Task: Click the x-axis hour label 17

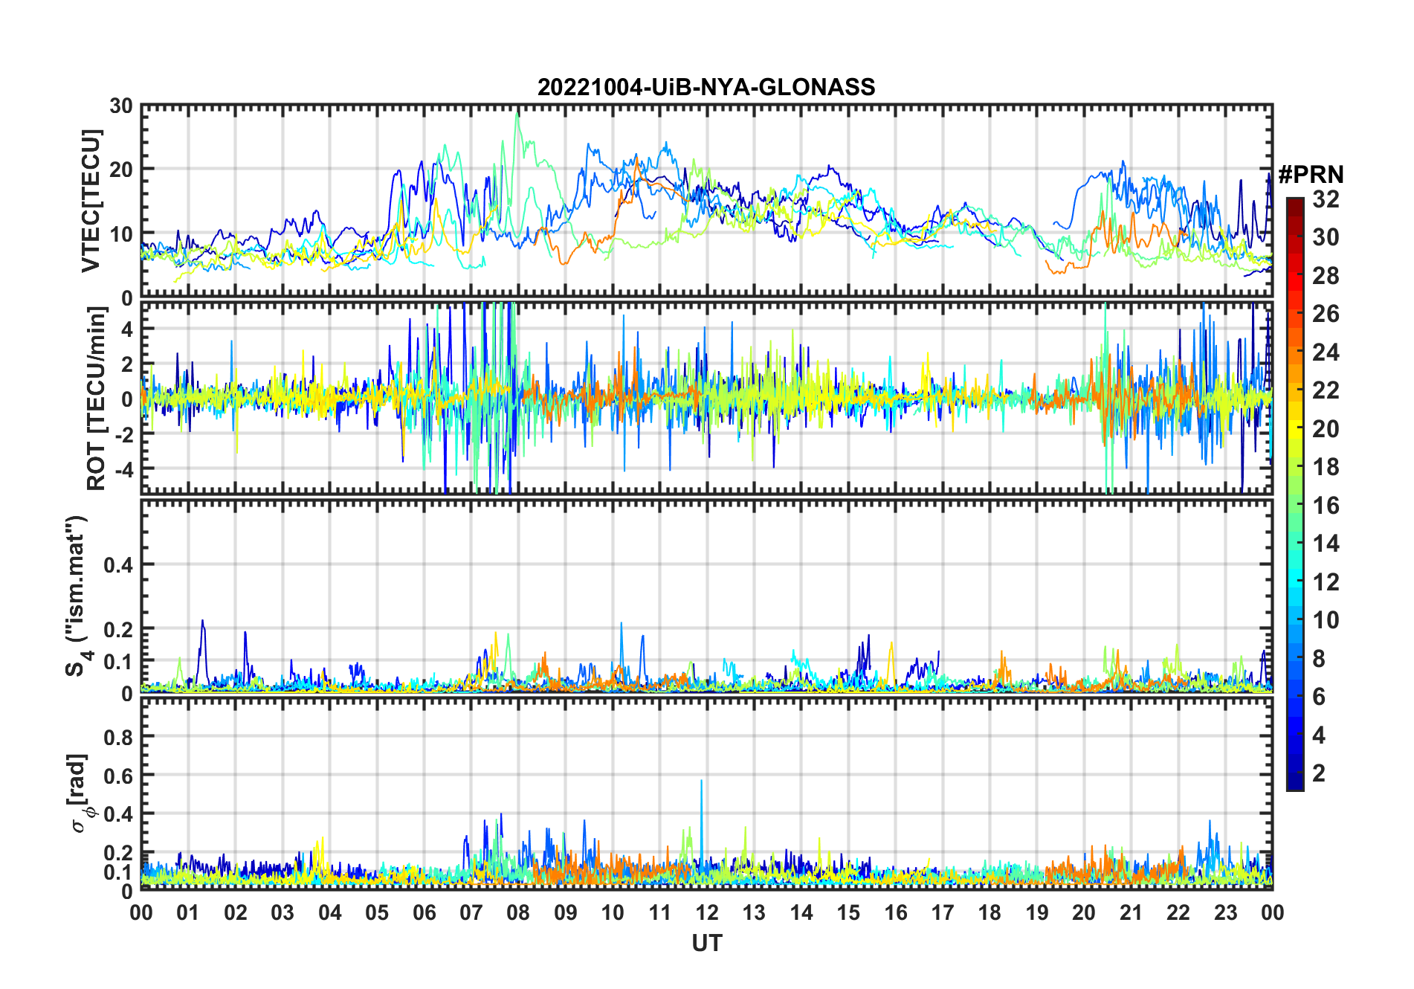Action: 943,912
